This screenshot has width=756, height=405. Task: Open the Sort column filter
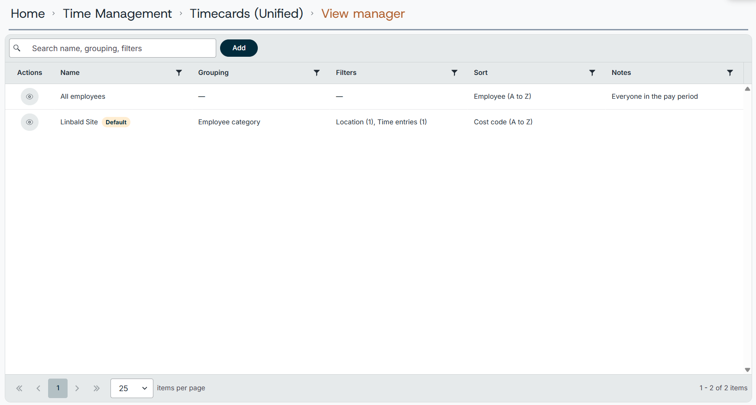coord(592,73)
